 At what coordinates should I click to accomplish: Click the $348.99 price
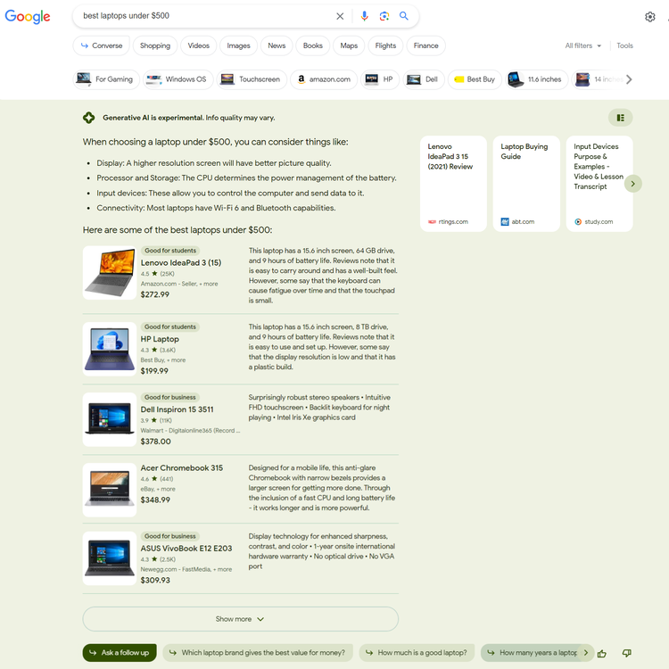(155, 500)
